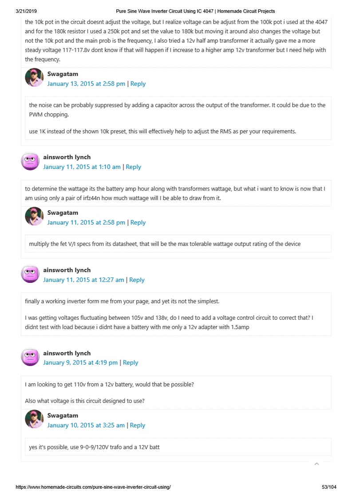Image resolution: width=352 pixels, height=499 pixels.
Task: Reply to Swagatam's January 13 comment
Action: pos(138,84)
